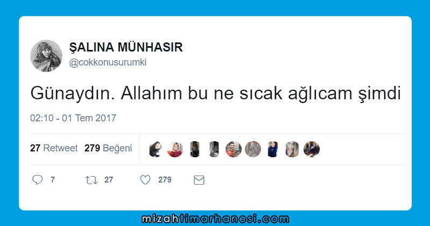Viewport: 430px width, 226px height.
Task: Click the tweet timestamp 02:10 - 01 Tem 2017
Action: coord(73,118)
